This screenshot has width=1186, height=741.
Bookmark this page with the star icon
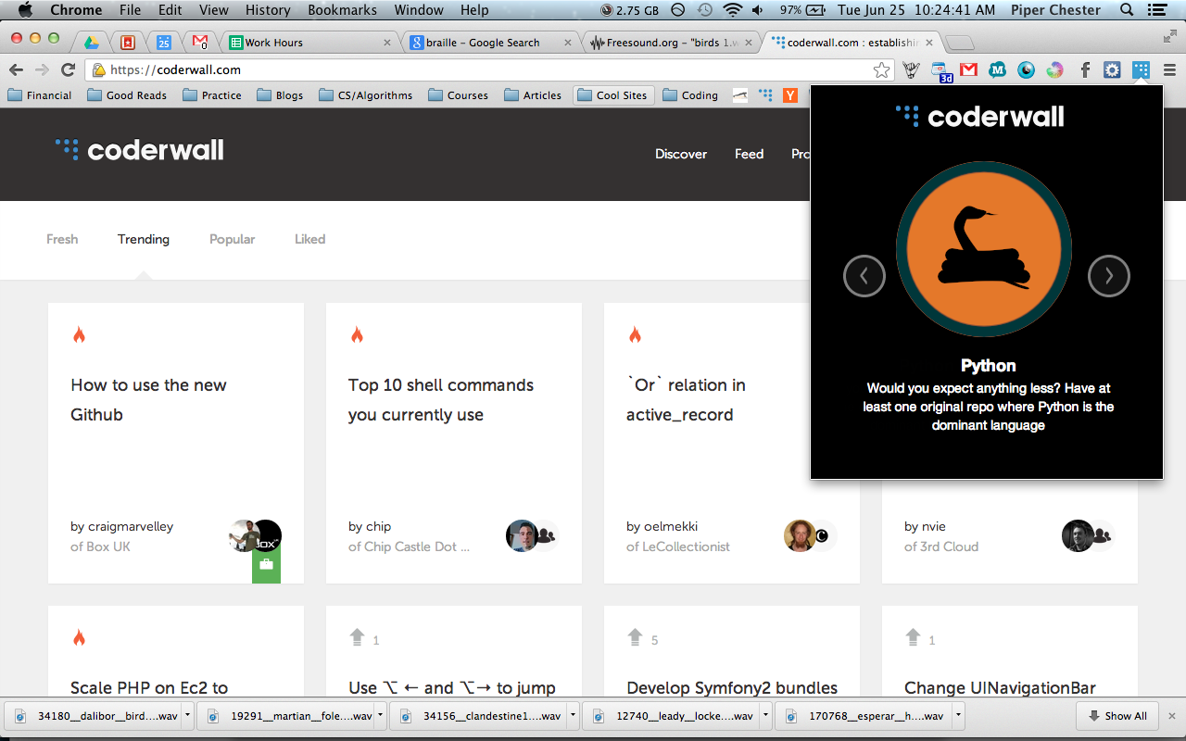(881, 69)
